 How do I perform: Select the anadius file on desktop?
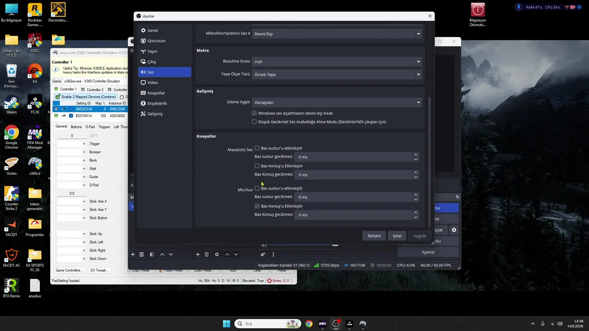pyautogui.click(x=35, y=288)
